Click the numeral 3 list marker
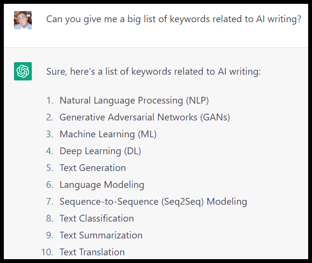This screenshot has width=312, height=263. (x=49, y=134)
